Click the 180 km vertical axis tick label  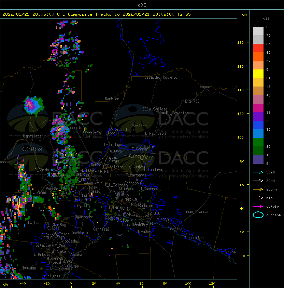(240, 43)
